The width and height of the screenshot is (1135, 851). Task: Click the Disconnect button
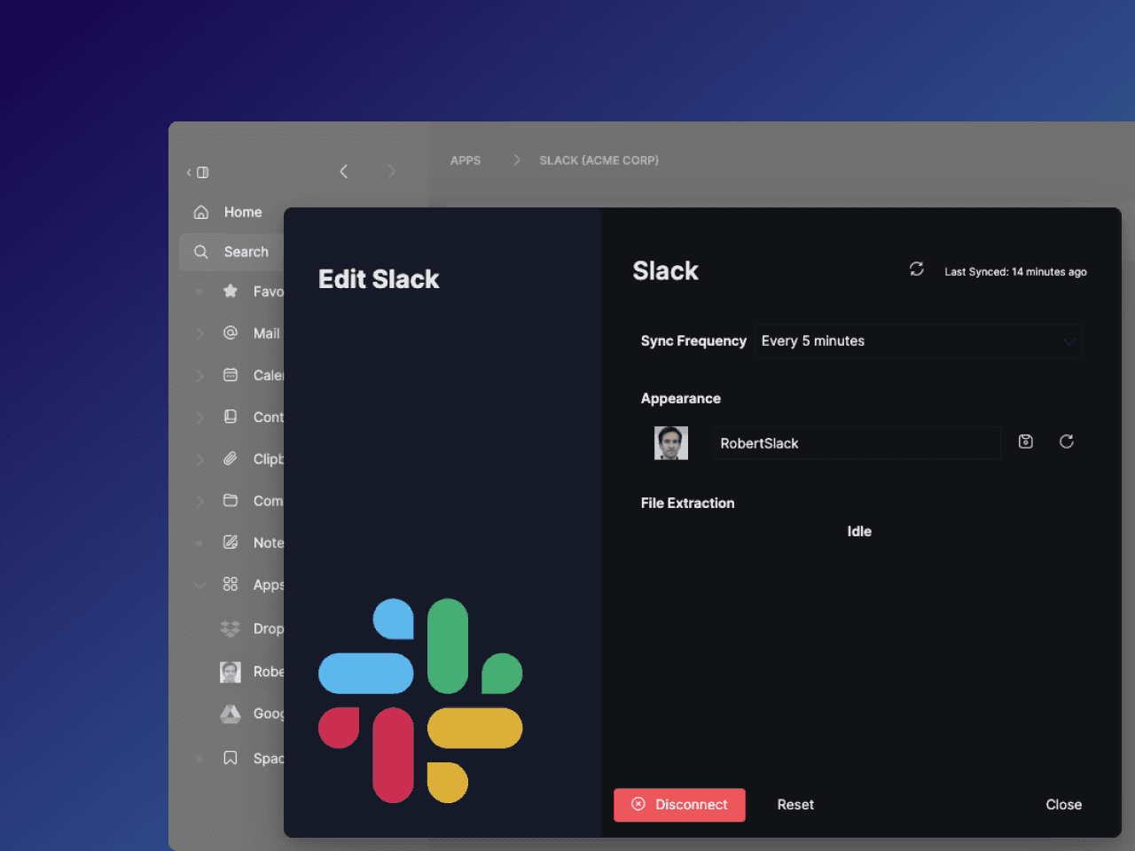click(679, 805)
